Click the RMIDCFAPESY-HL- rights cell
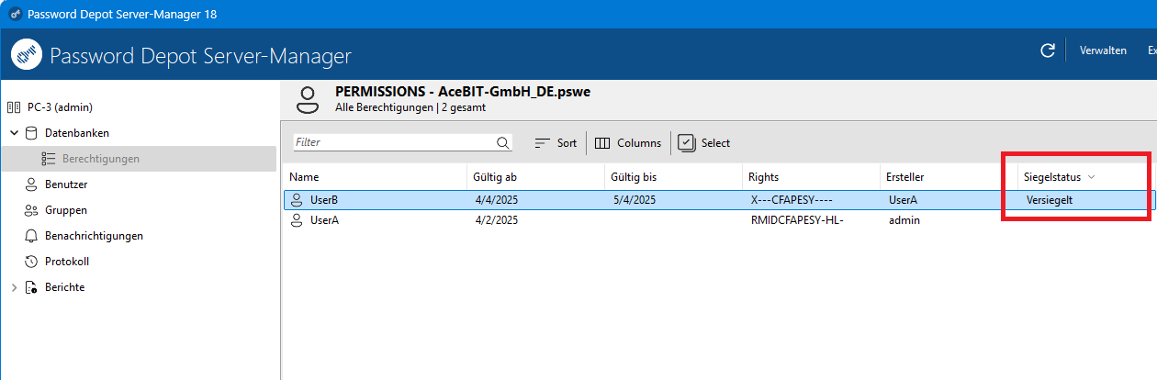 tap(797, 220)
